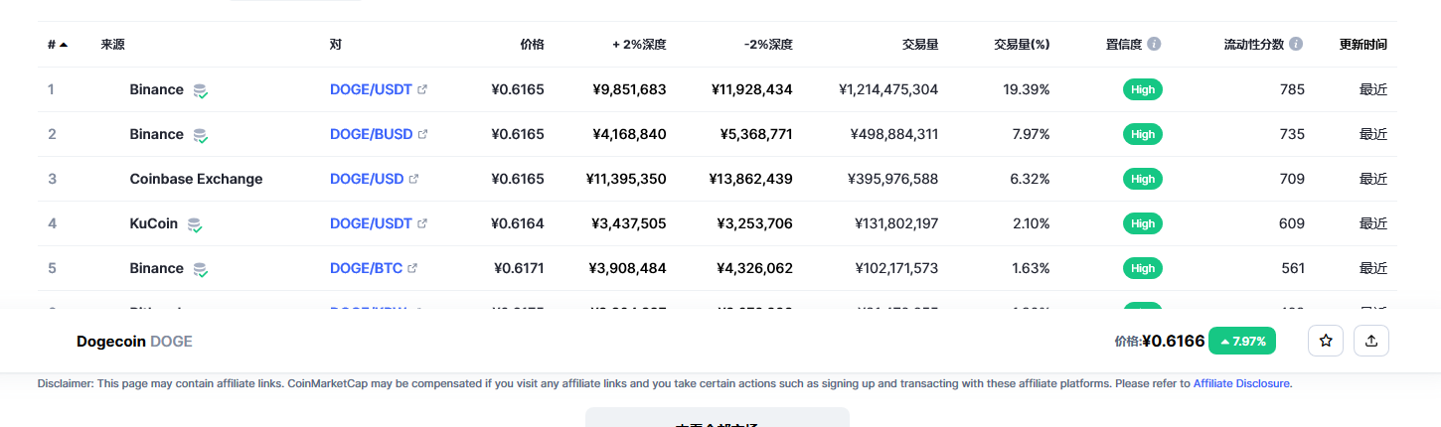Click the external link icon beside DOGE/USD

point(413,179)
